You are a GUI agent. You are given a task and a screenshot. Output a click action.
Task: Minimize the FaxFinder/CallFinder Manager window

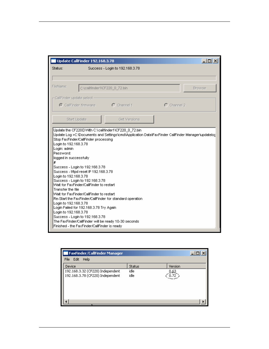(x=193, y=253)
